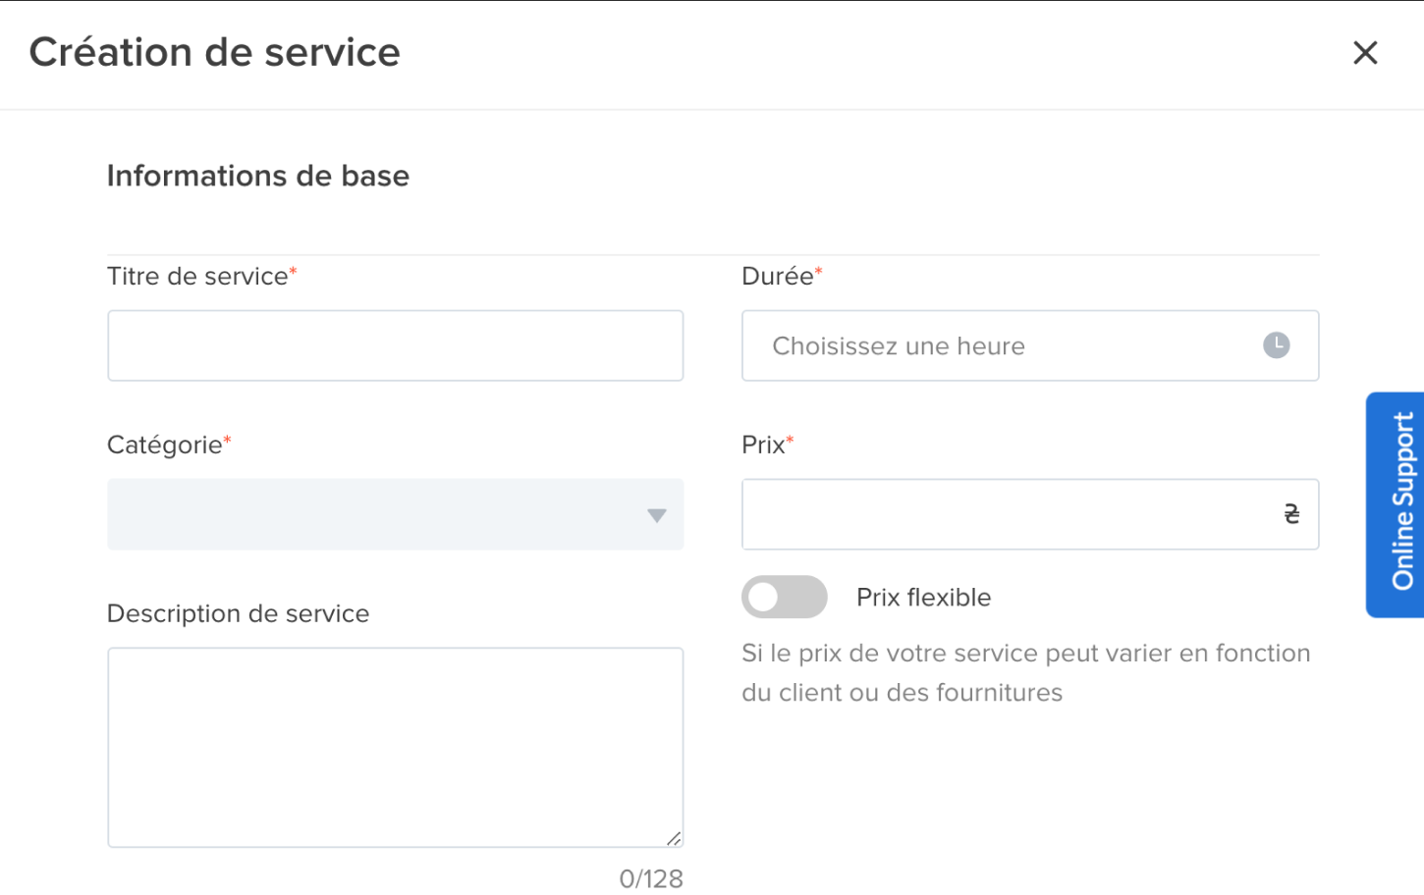Click the Durée field label
The height and width of the screenshot is (895, 1424).
tap(777, 277)
